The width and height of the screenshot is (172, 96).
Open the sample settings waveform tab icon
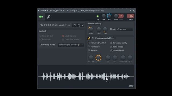click(41, 17)
